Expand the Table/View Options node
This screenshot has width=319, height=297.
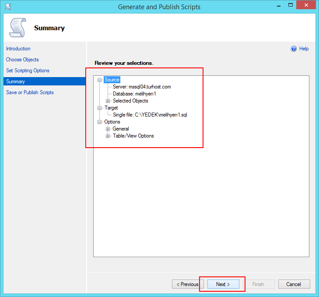[x=108, y=136]
